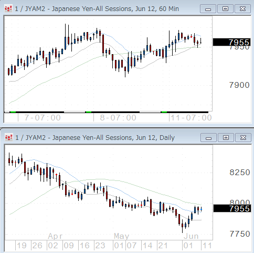Screen dimensions: 254x253
Task: Click the 23 date label on the Daily axis
Action: [x=100, y=246]
